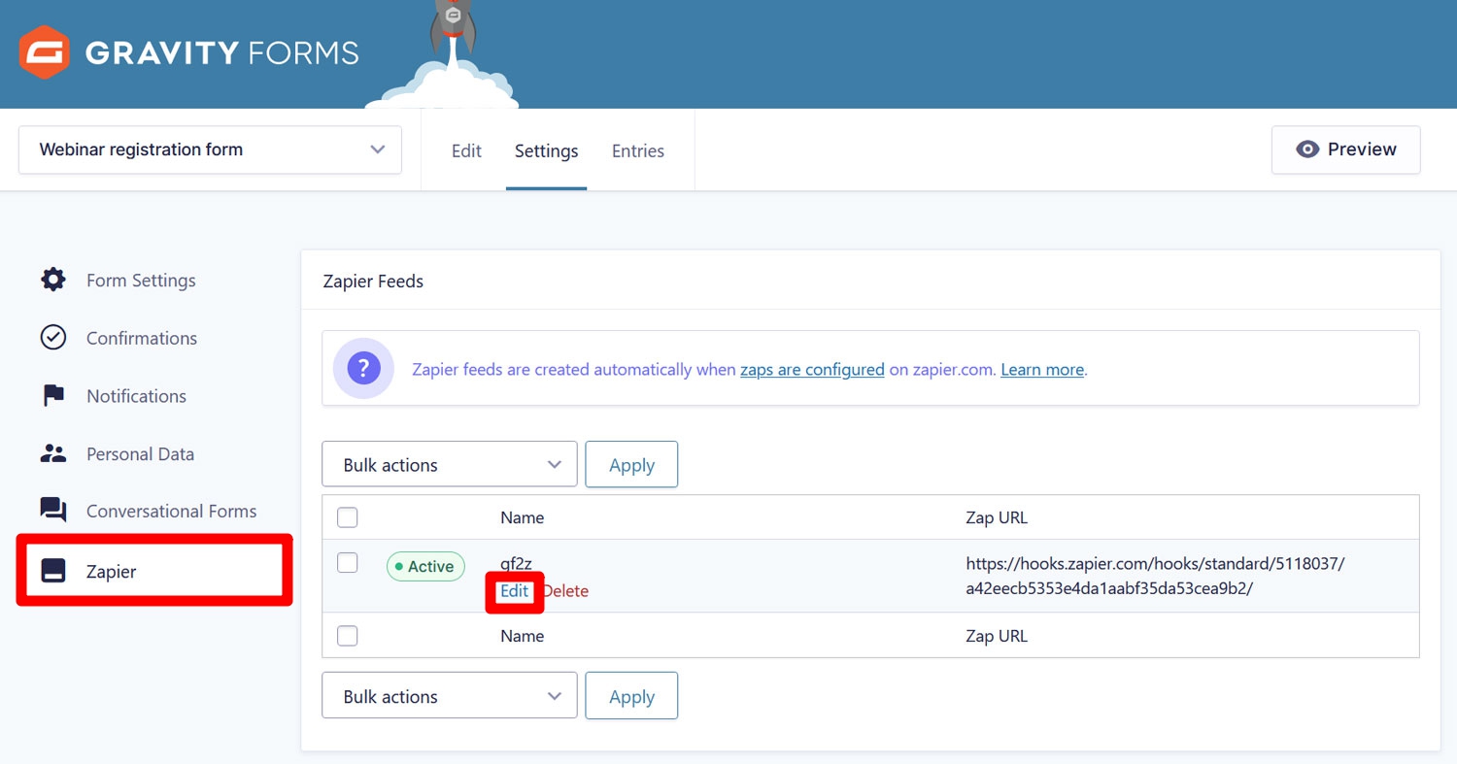Open the Learn more link

coord(1042,370)
